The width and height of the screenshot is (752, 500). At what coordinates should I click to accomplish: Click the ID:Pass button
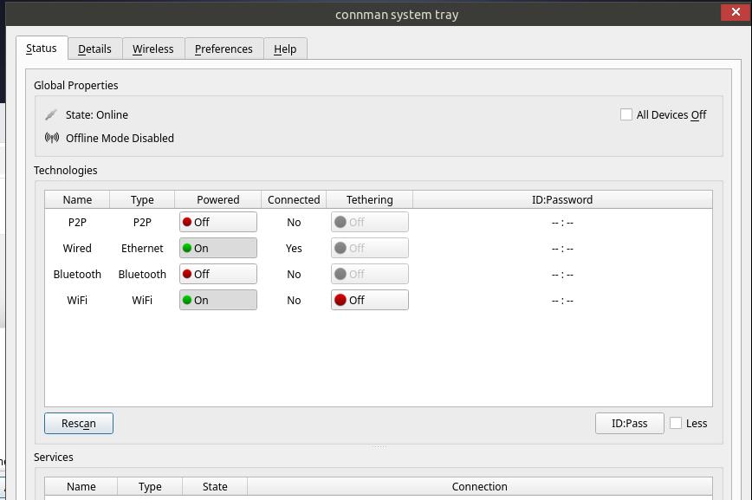pos(629,423)
